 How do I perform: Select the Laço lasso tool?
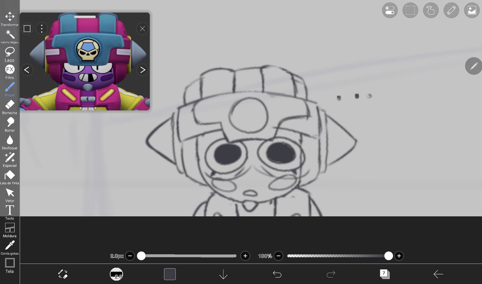10,54
